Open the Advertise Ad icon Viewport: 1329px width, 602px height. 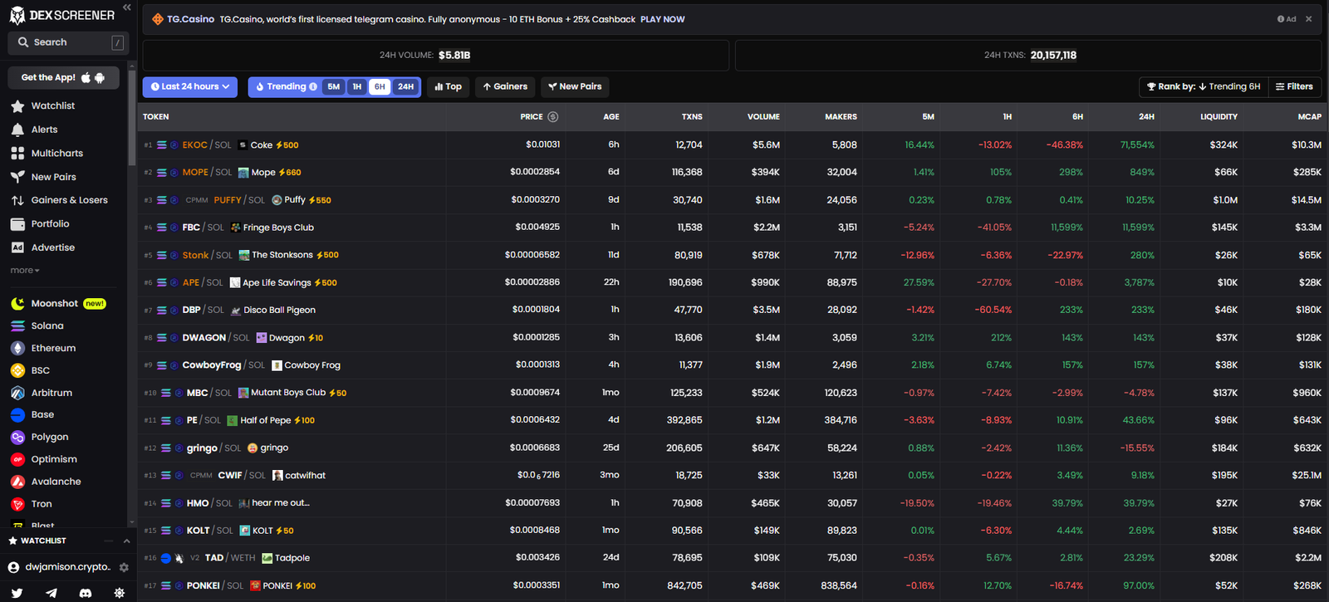pos(17,247)
